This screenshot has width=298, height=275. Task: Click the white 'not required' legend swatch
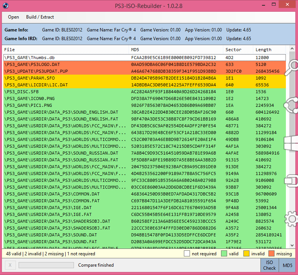click(187, 253)
